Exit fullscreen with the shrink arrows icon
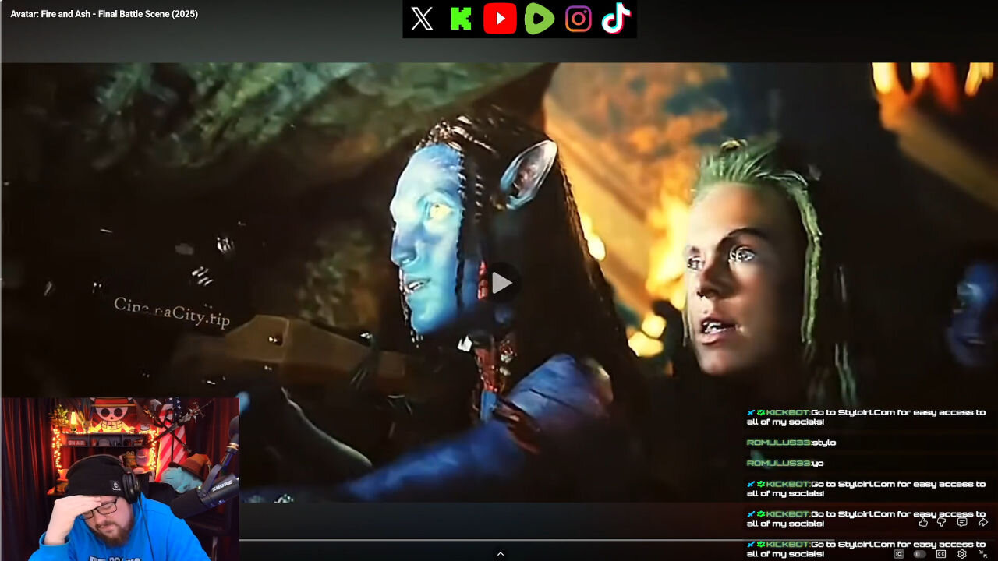998x561 pixels. (983, 554)
